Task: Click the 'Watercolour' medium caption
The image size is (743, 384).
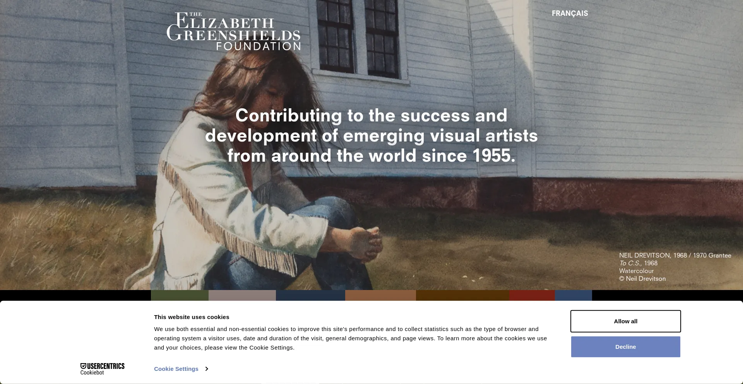Action: point(636,271)
